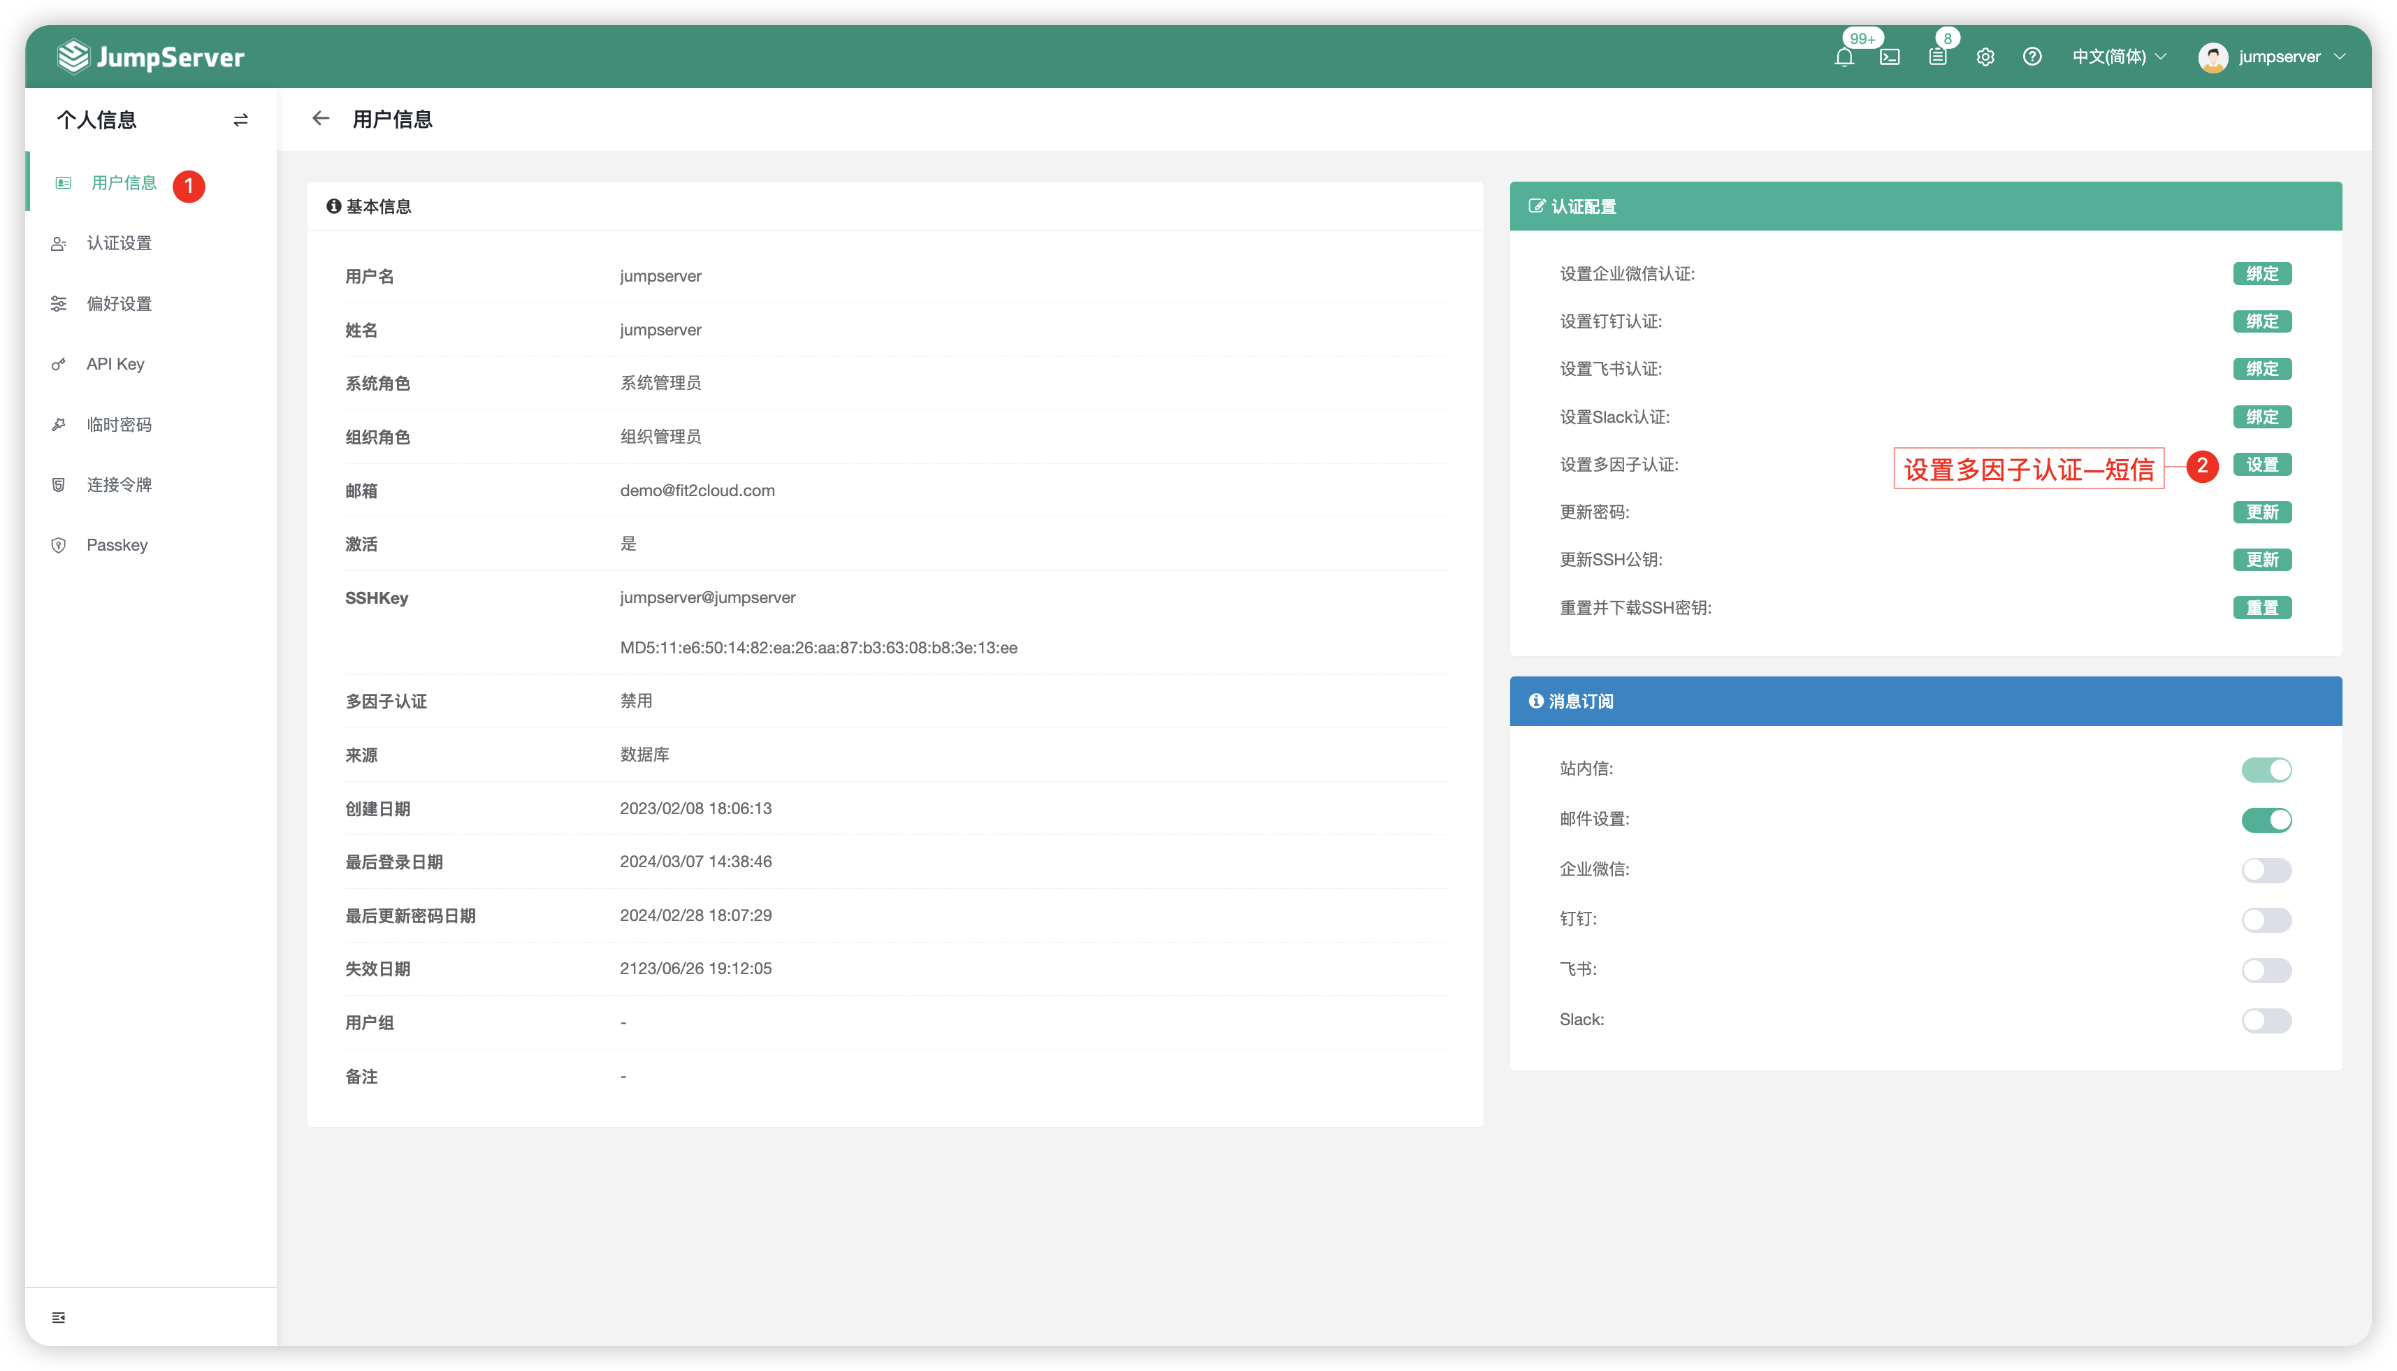Open the notifications bell icon
This screenshot has height=1371, width=2397.
pyautogui.click(x=1844, y=57)
